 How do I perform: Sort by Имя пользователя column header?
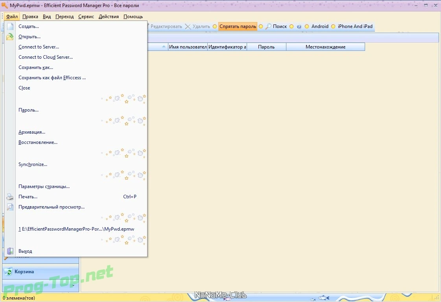tap(188, 47)
